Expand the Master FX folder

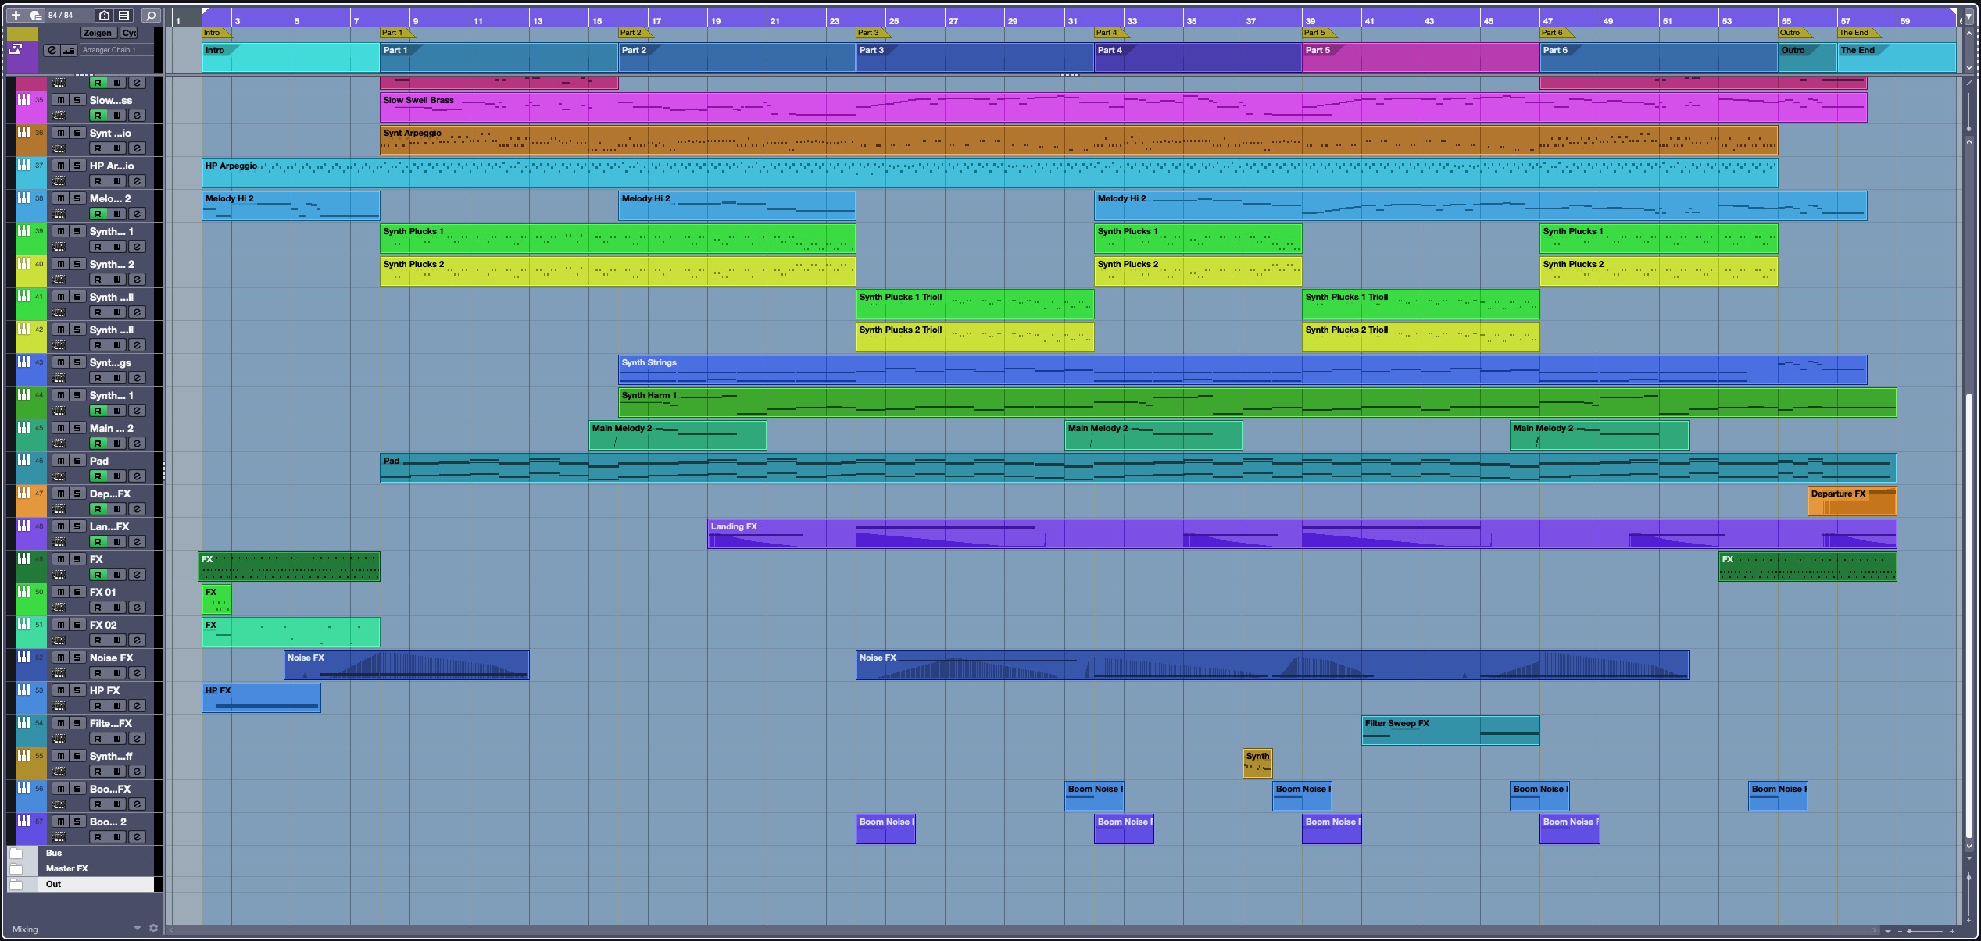point(16,868)
